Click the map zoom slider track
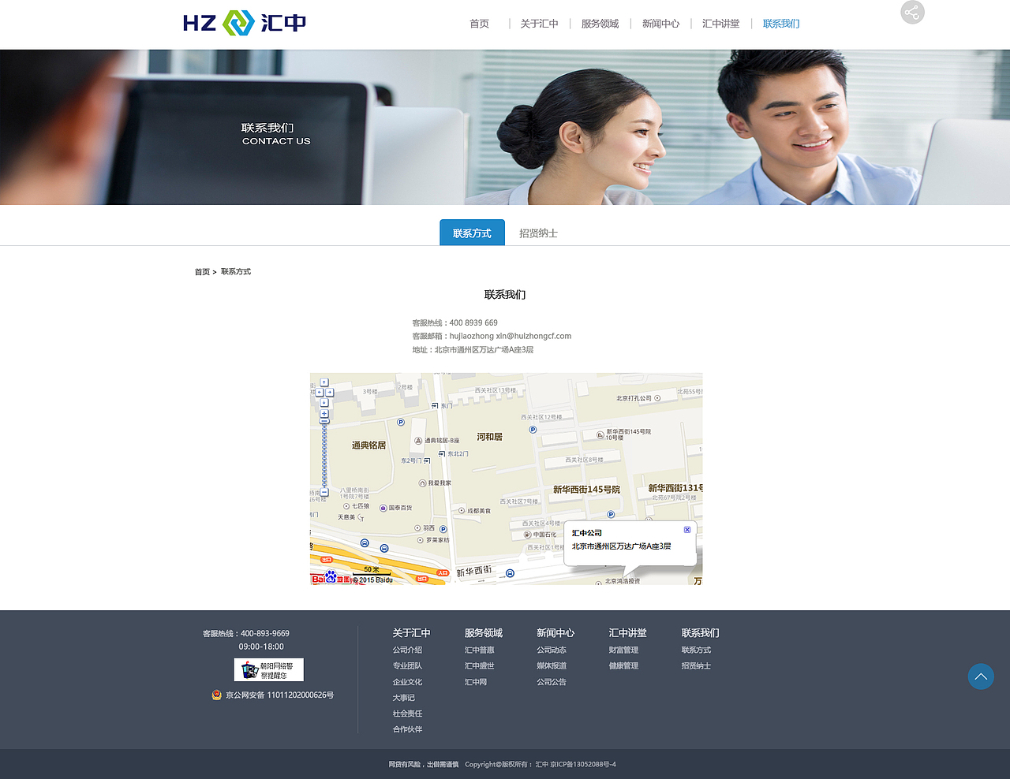 [324, 454]
